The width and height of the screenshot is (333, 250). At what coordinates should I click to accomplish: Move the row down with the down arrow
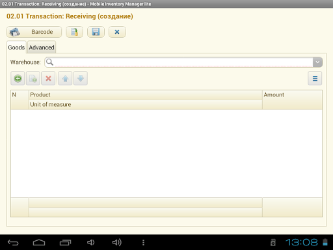tap(81, 78)
